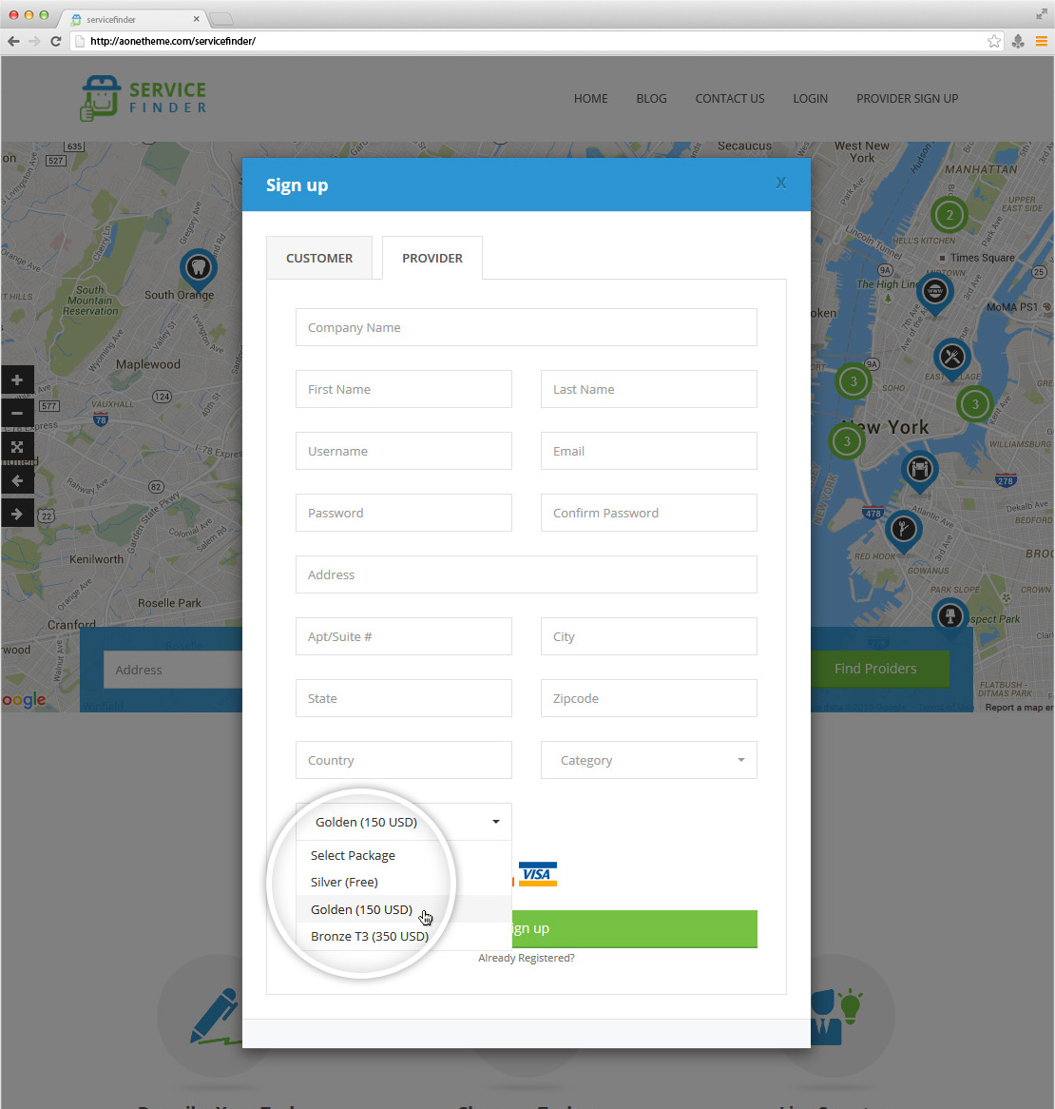Expand the Golden (150 USD) package dropdown
Viewport: 1055px width, 1109px height.
403,822
